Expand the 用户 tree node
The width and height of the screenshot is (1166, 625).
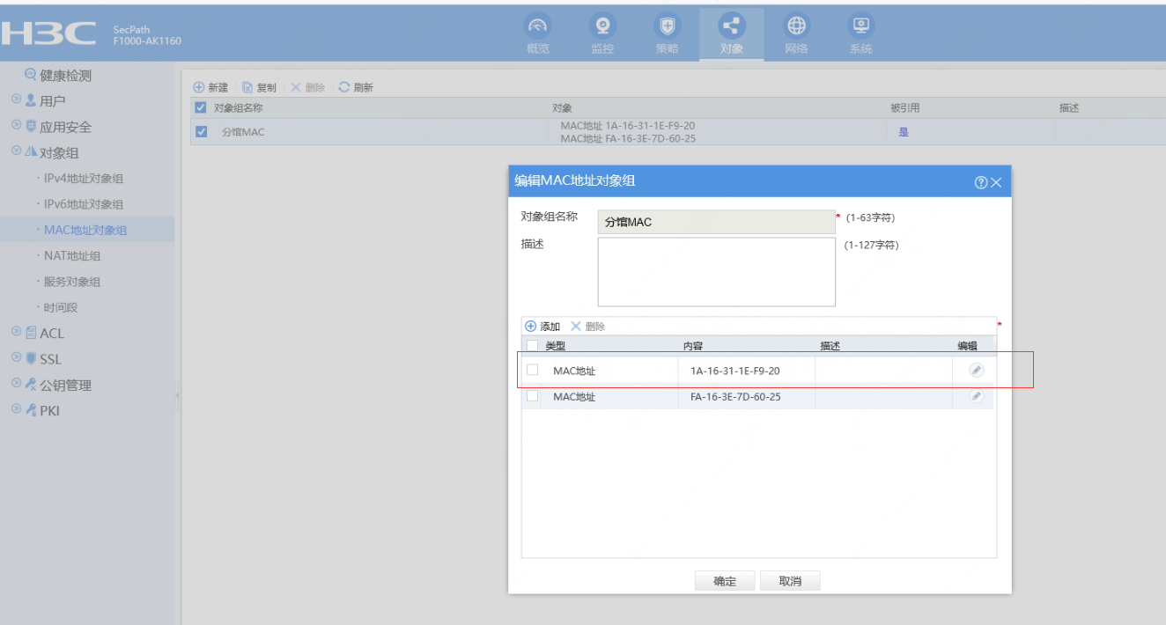[16, 100]
